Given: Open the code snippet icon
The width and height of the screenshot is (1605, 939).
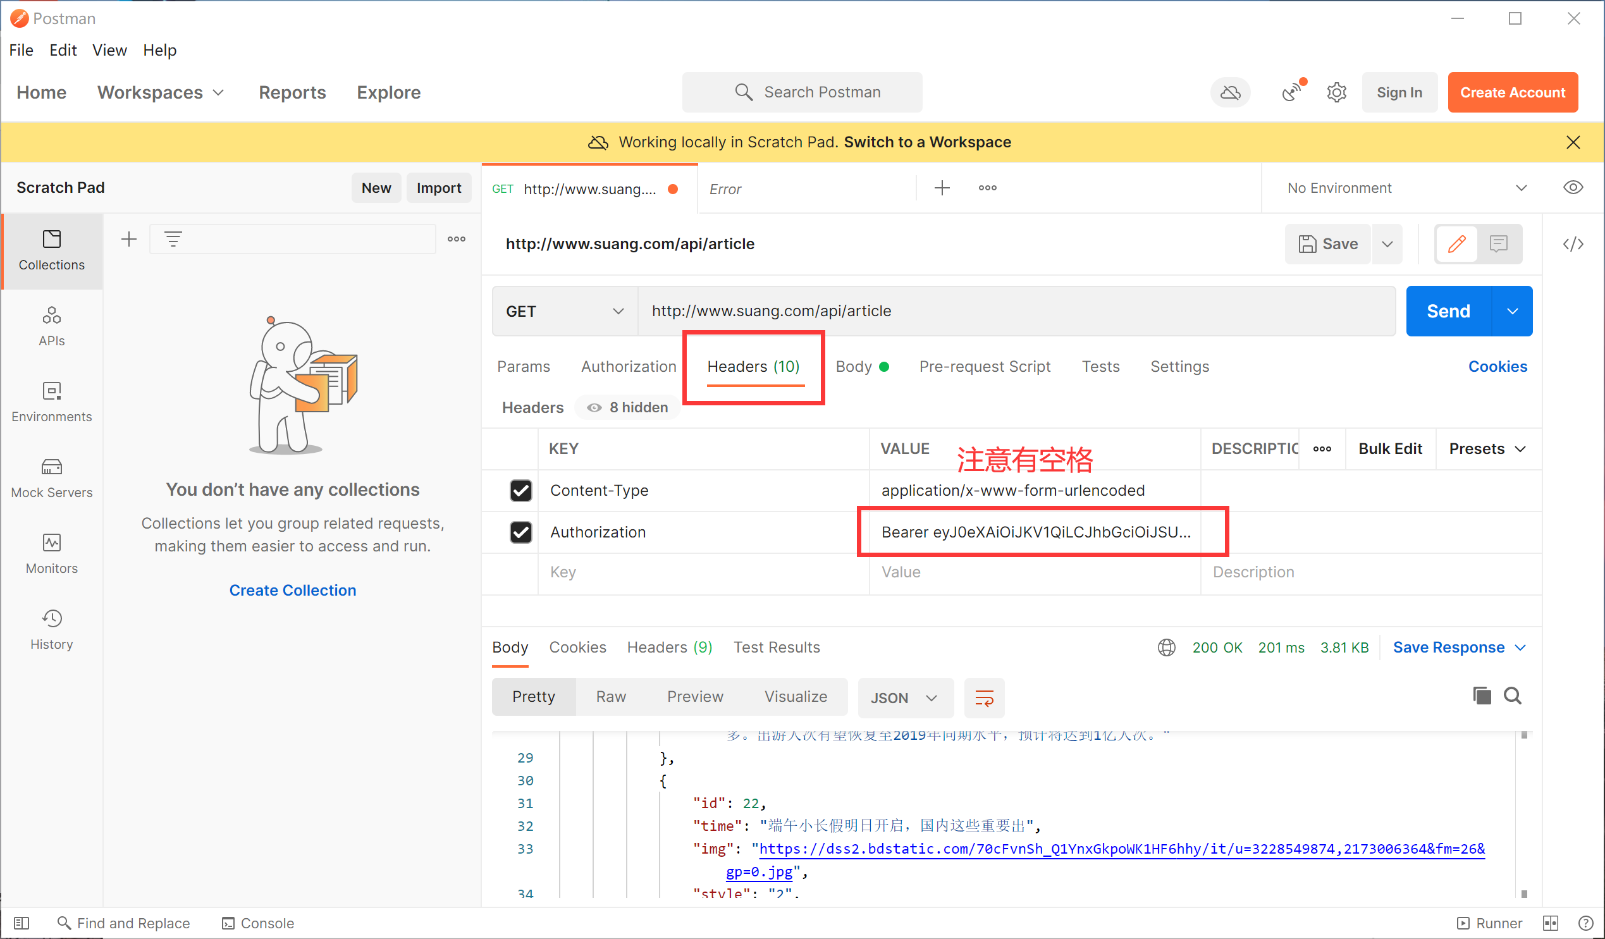Looking at the screenshot, I should 1573,243.
